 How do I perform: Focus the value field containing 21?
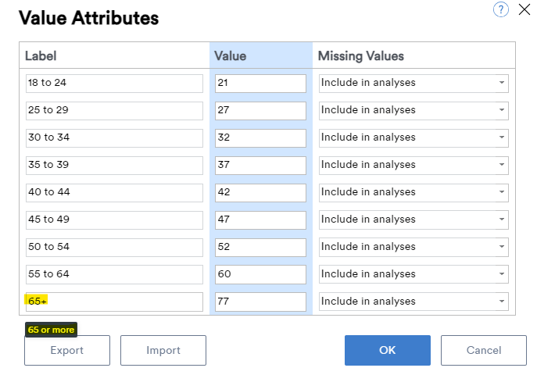click(260, 84)
